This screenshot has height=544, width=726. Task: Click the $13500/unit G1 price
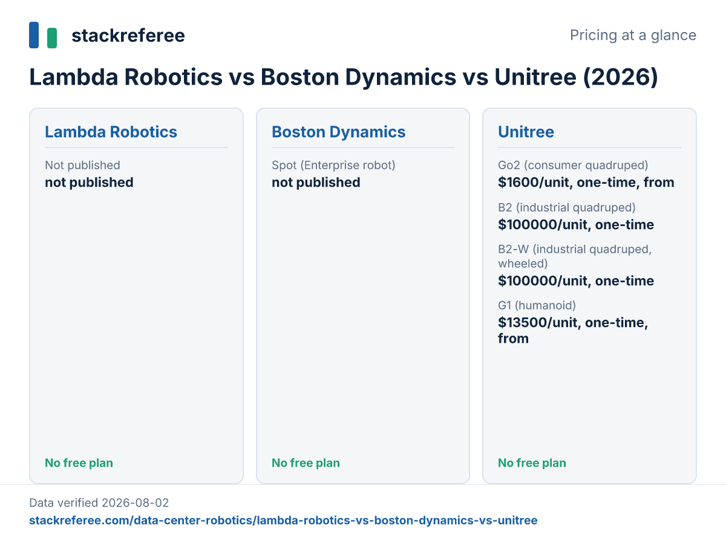click(x=574, y=331)
